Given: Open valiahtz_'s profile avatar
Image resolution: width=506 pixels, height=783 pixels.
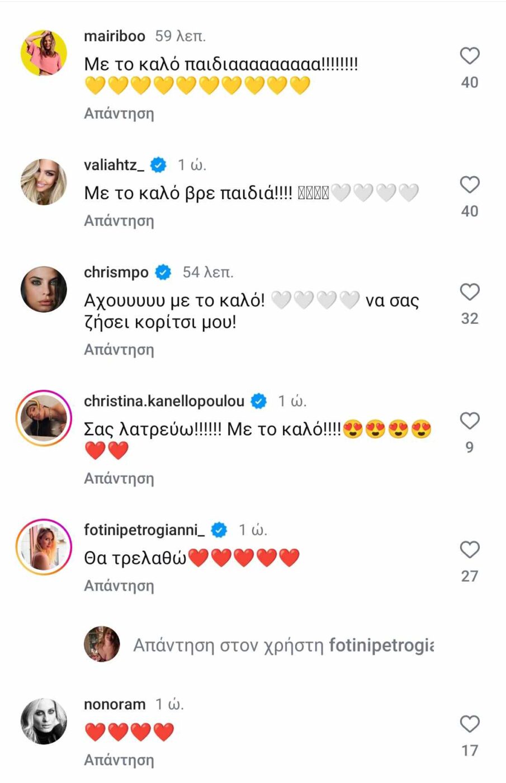Looking at the screenshot, I should (44, 182).
